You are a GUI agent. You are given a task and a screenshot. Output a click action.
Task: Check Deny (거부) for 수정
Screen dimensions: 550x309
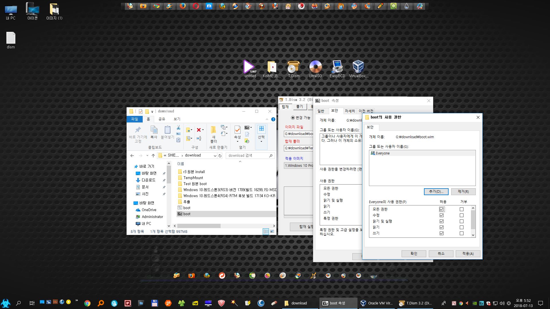point(461,215)
